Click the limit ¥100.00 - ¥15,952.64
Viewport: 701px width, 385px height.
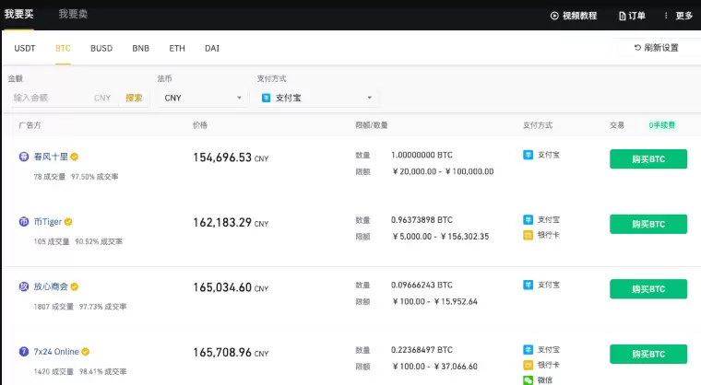pyautogui.click(x=435, y=301)
